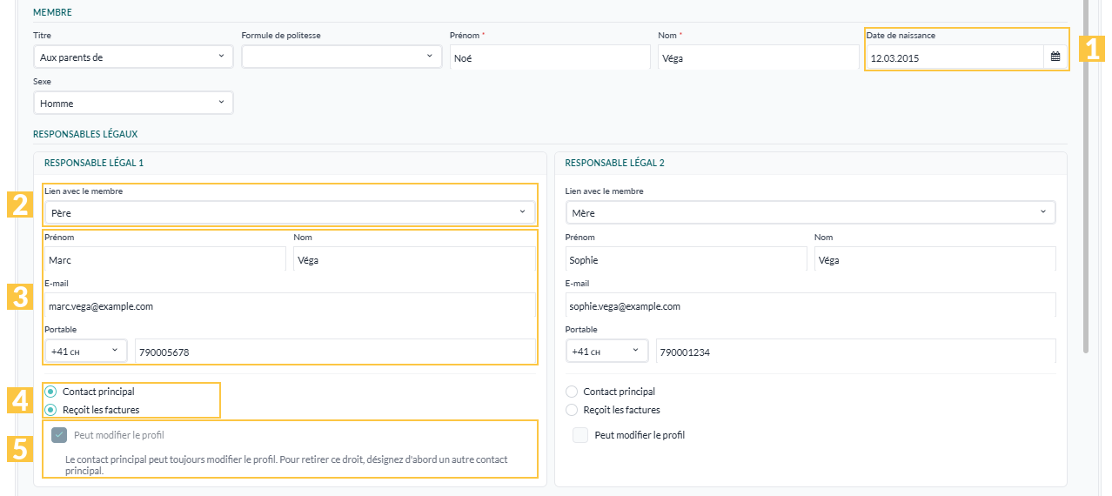Expand the Formule de politesse dropdown
Viewport: 1112px width, 496px height.
(x=342, y=57)
